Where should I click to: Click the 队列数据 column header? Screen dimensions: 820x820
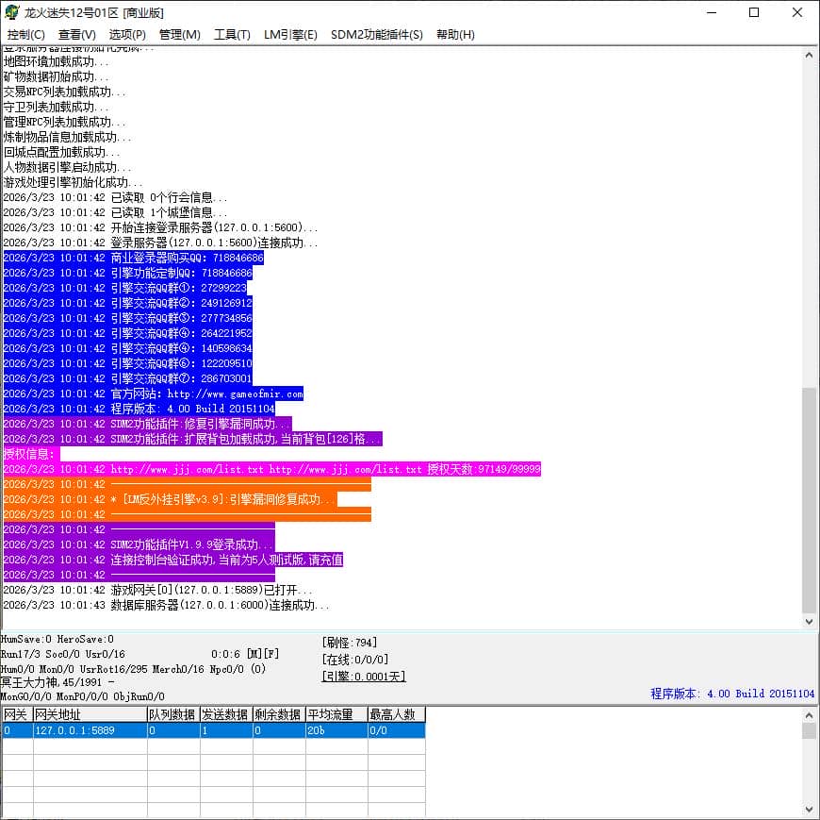(173, 714)
